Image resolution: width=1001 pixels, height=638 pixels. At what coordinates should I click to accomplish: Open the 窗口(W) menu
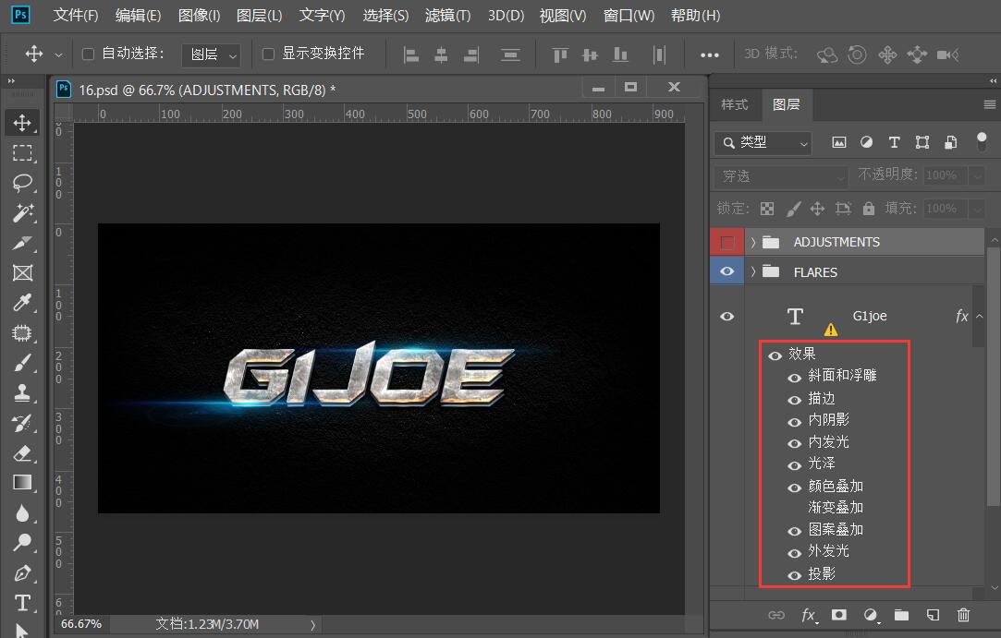pos(629,16)
